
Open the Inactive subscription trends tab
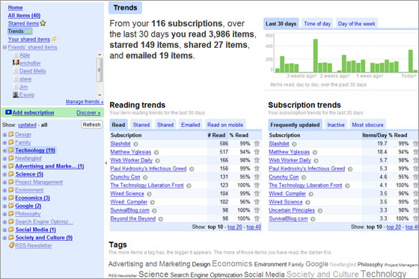(x=336, y=124)
